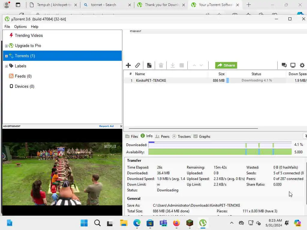Open the remote monitor toolbar icon
The height and width of the screenshot is (230, 307).
tap(293, 65)
